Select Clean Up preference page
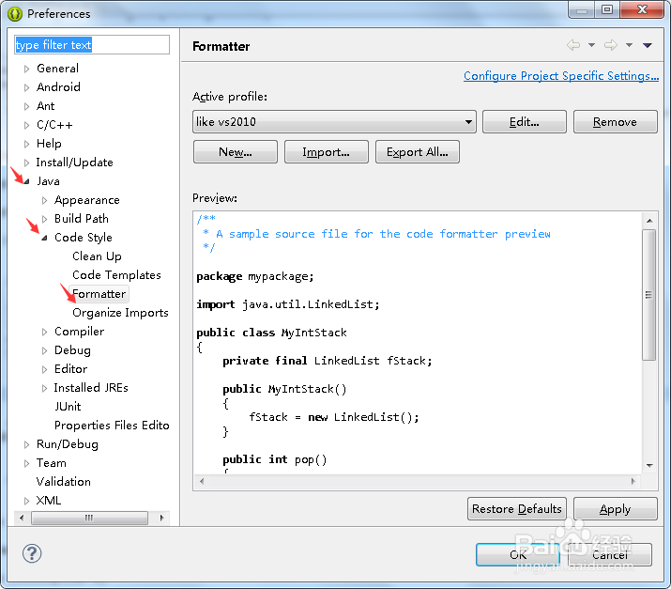 click(x=97, y=256)
